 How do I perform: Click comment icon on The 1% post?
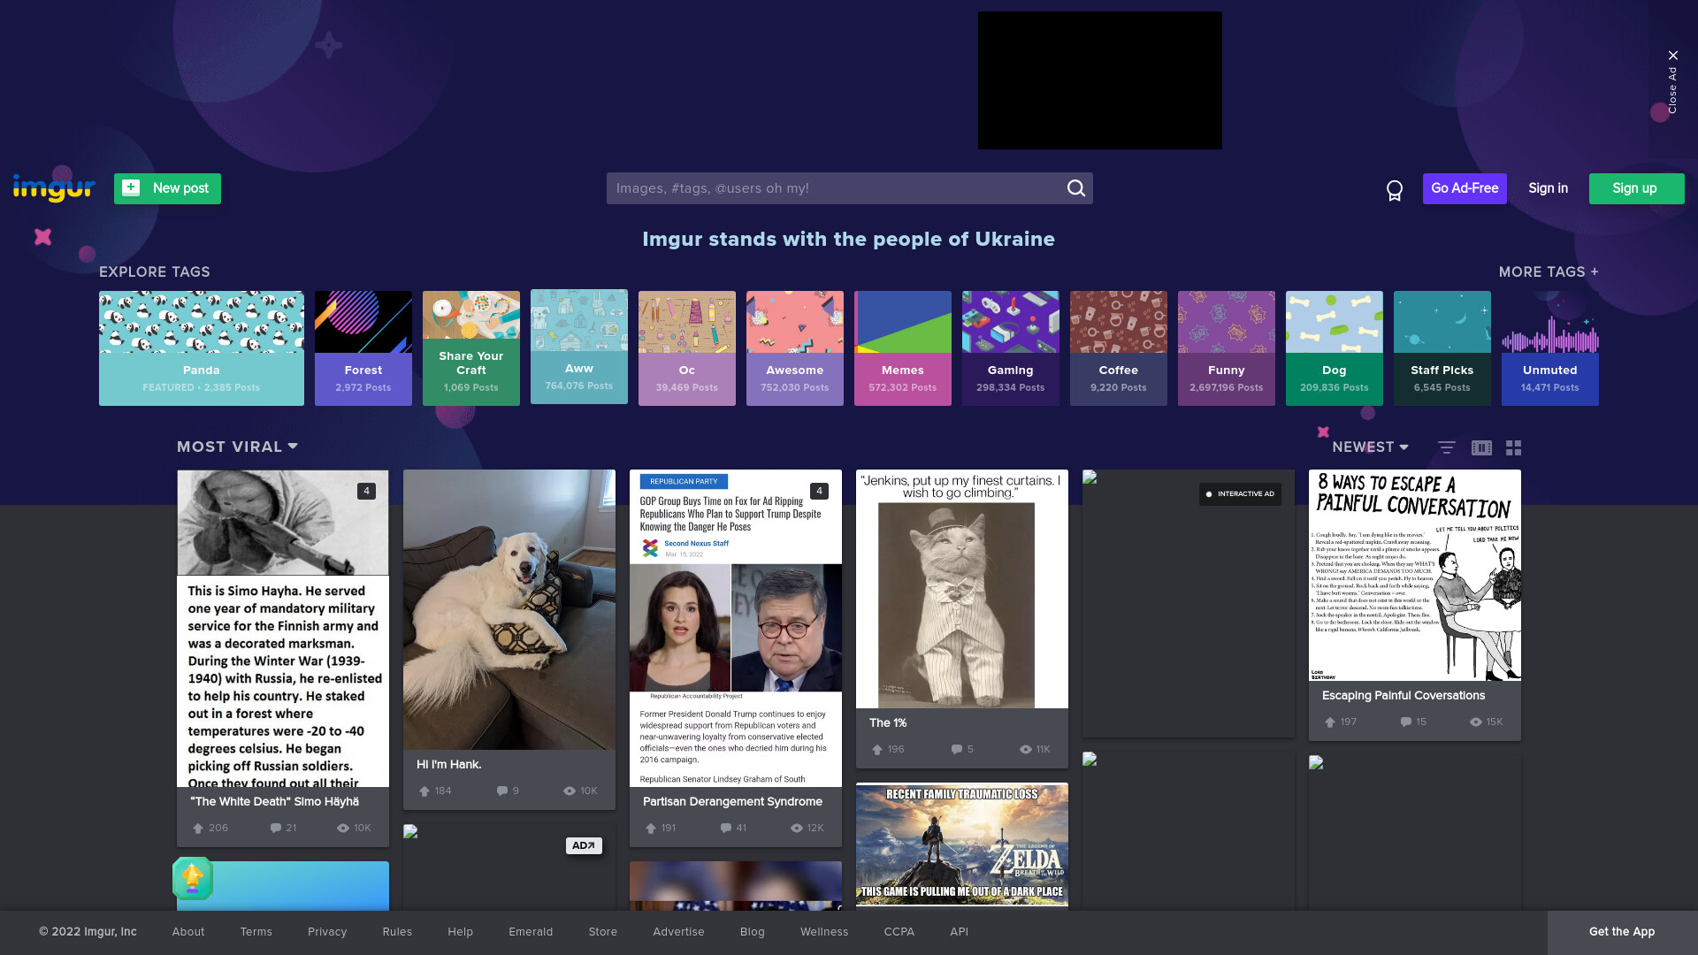(x=956, y=750)
